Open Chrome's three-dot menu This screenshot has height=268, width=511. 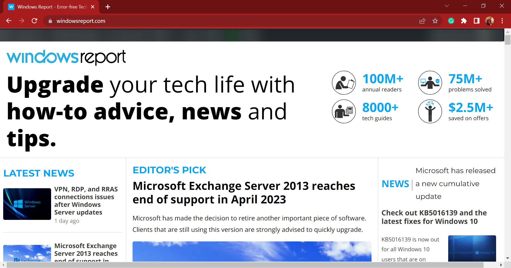click(502, 21)
